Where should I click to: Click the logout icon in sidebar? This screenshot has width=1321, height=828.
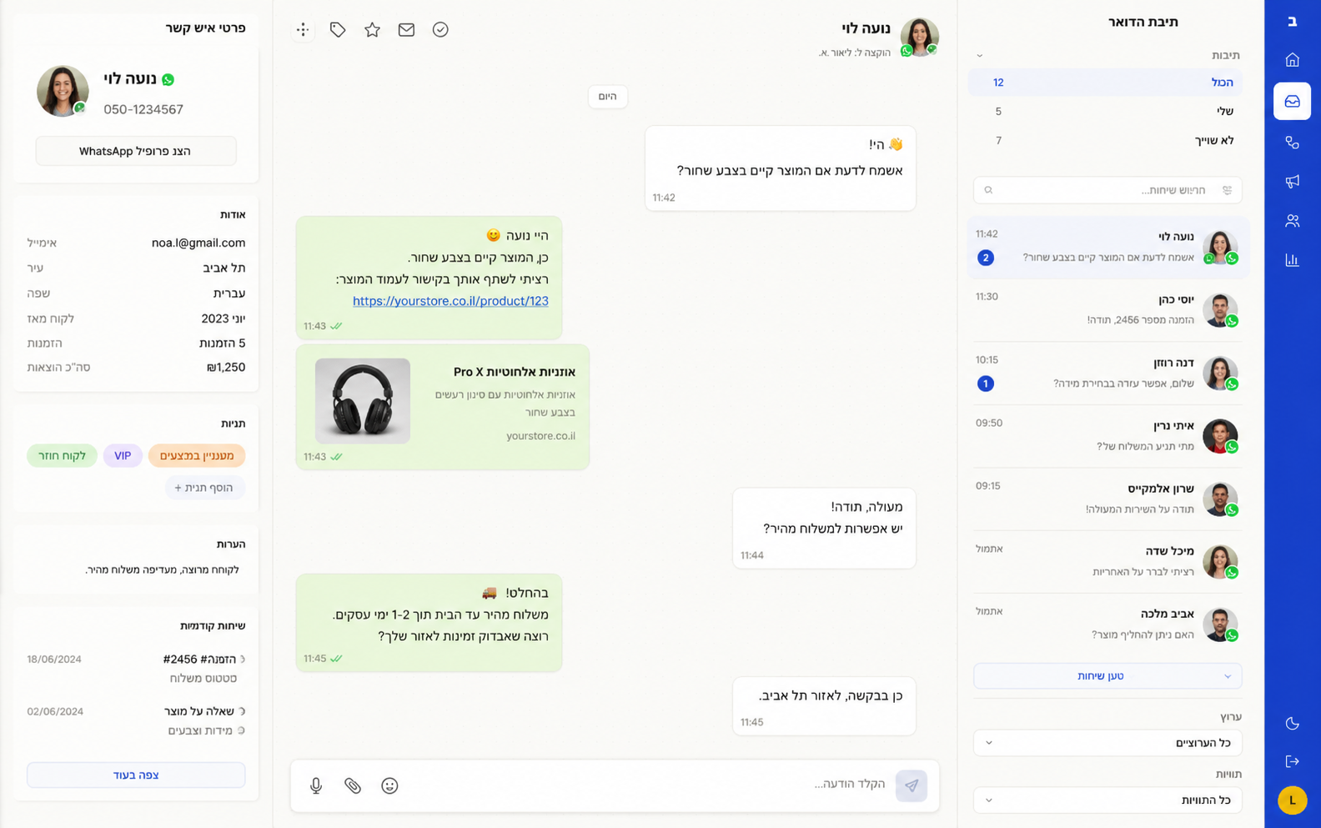point(1292,761)
